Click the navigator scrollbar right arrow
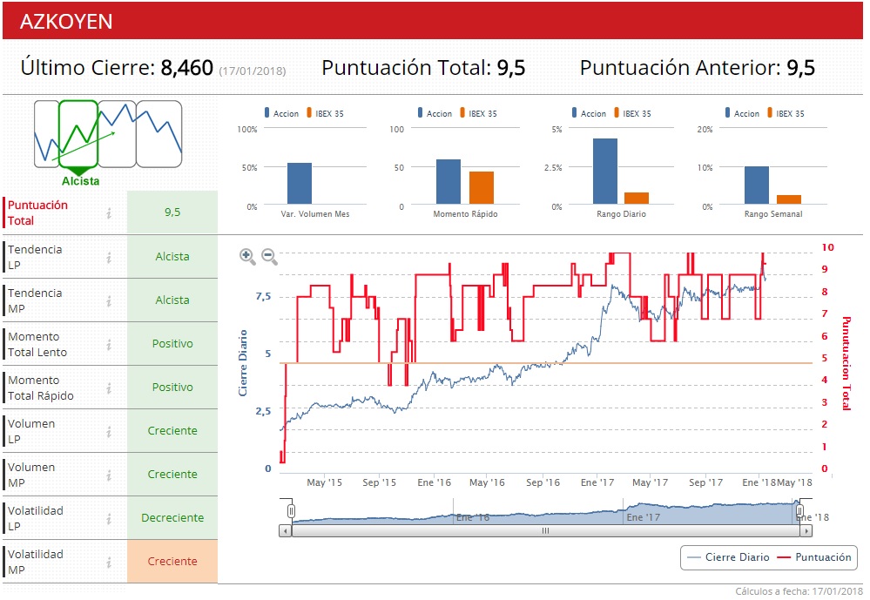 click(x=806, y=531)
